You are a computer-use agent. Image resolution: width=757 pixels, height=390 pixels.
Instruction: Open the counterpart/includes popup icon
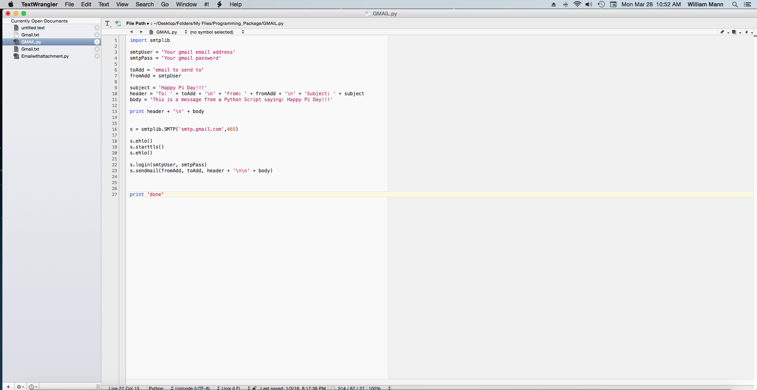736,32
